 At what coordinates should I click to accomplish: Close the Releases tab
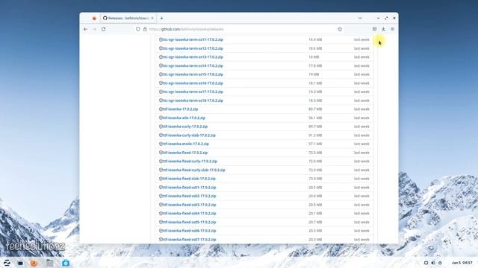point(152,18)
